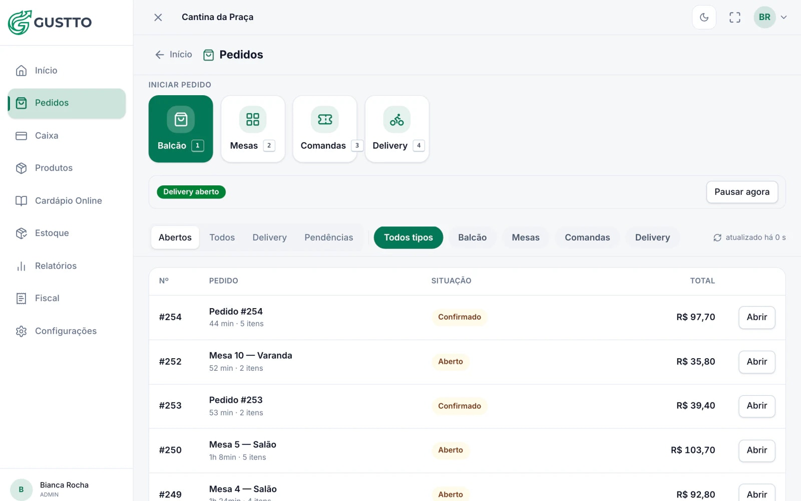This screenshot has width=801, height=501.
Task: Filter orders by Delivery type chip
Action: 652,237
